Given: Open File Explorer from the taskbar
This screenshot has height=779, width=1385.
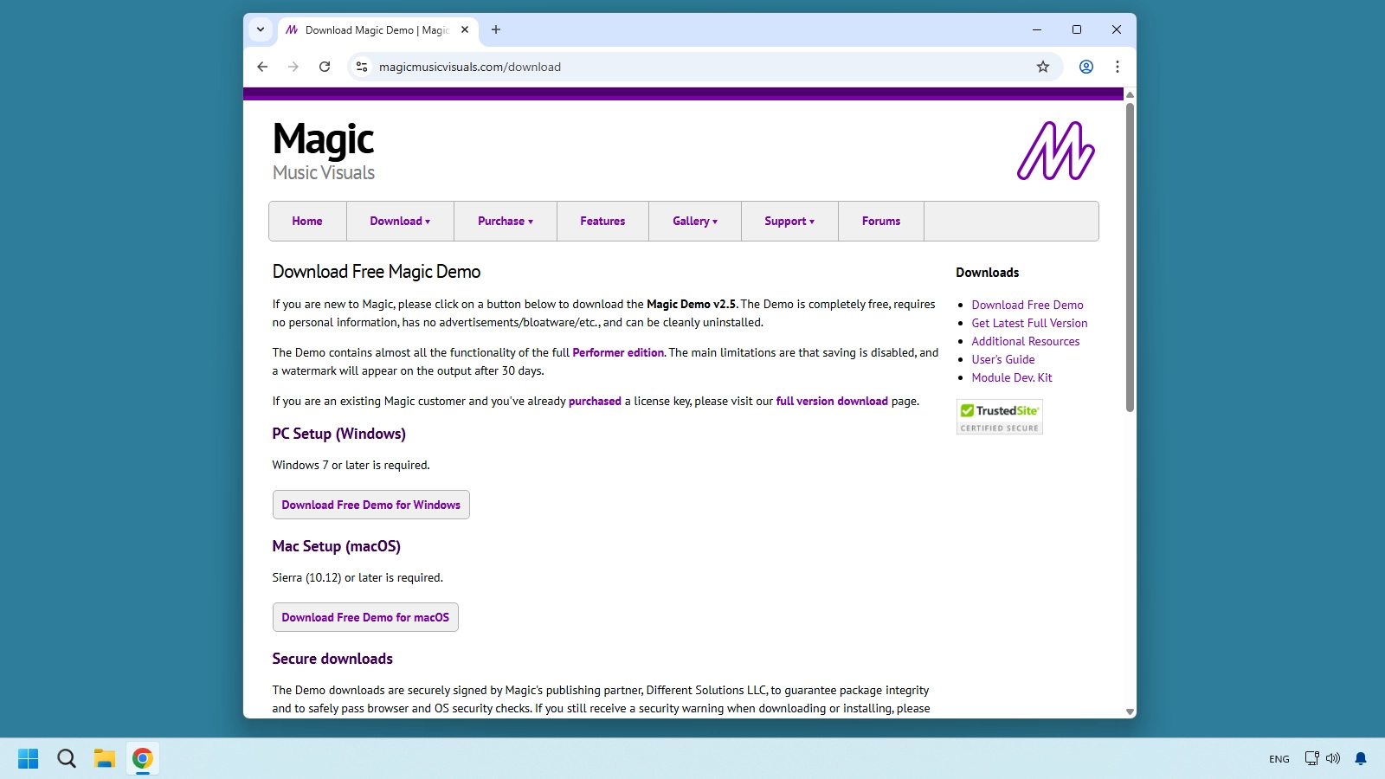Looking at the screenshot, I should click(x=105, y=758).
